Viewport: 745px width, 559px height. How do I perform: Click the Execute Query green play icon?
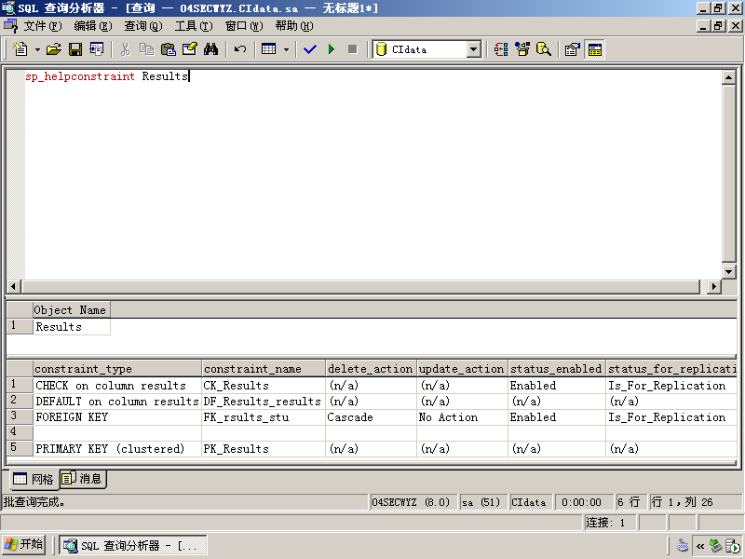click(x=332, y=49)
